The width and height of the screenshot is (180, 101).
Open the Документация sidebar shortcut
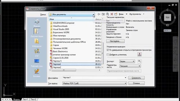click(x=37, y=33)
